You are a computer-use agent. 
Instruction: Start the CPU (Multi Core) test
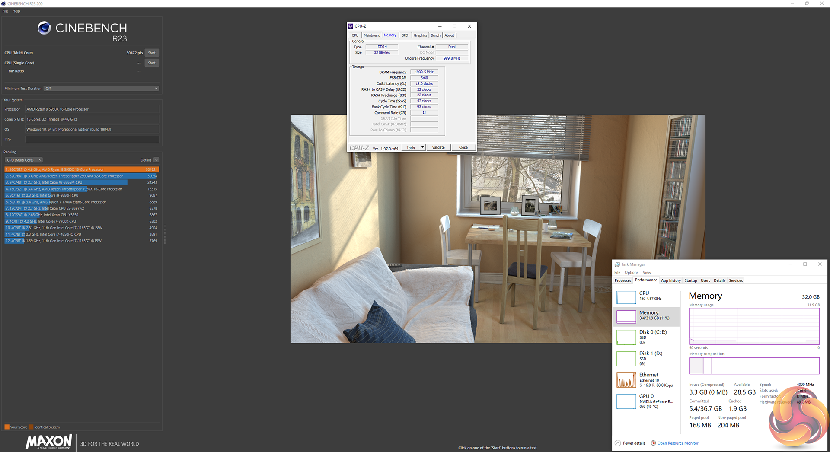pos(152,53)
